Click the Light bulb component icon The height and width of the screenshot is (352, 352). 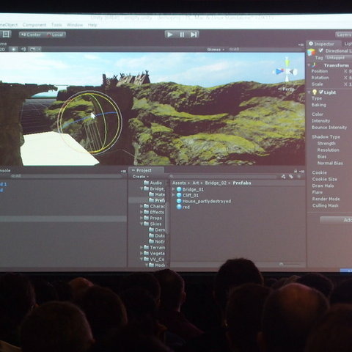[x=315, y=92]
